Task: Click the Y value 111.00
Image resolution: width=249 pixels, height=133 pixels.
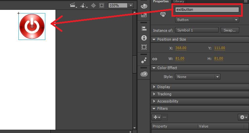Action: coord(220,48)
